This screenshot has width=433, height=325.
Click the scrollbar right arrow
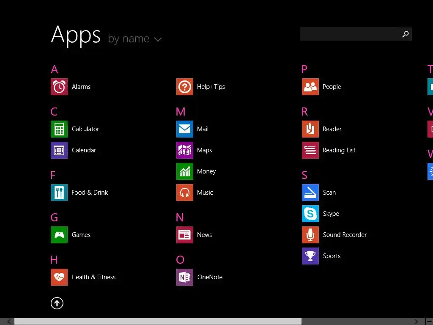(416, 322)
